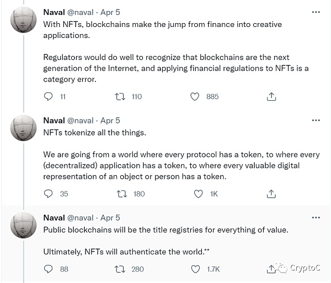Open the Apr 5 timestamp of third tweet
The image size is (331, 283).
[x=110, y=217]
